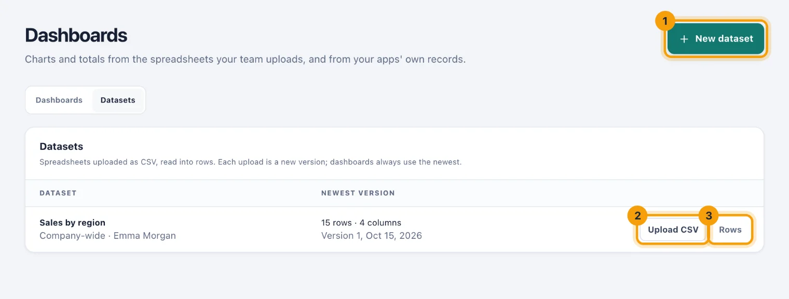Open Rows for Sales by region

tap(730, 230)
